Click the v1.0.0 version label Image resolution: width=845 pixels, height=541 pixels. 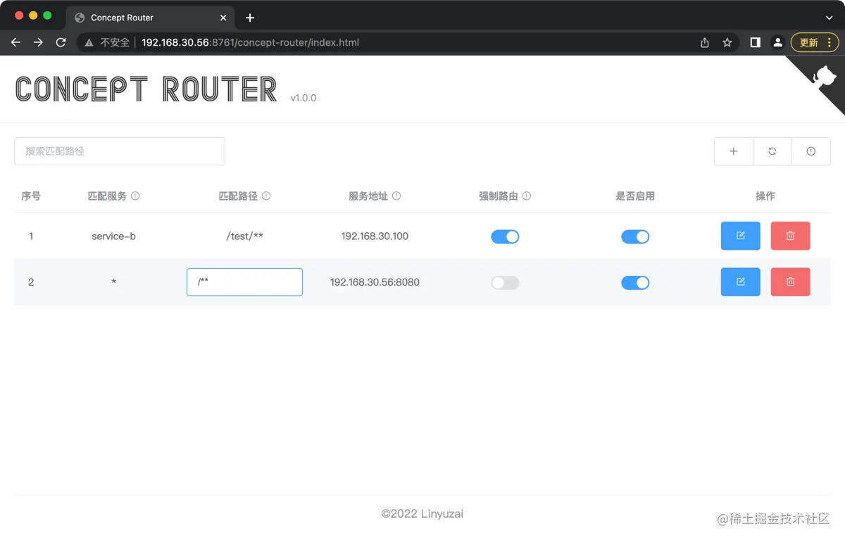point(303,98)
